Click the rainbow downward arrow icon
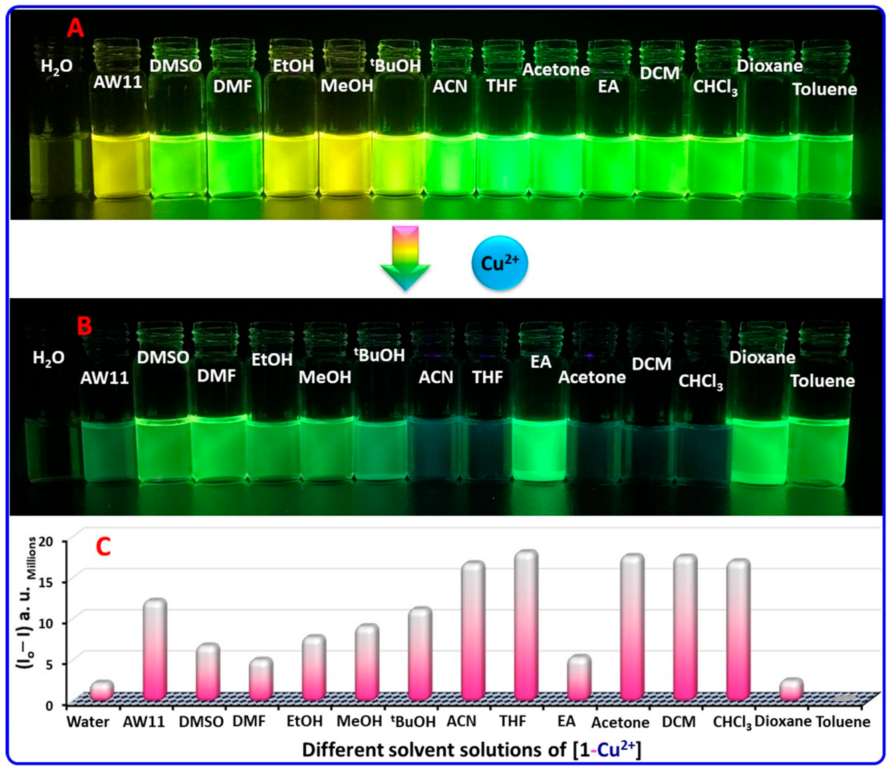Image resolution: width=893 pixels, height=772 pixels. point(405,258)
